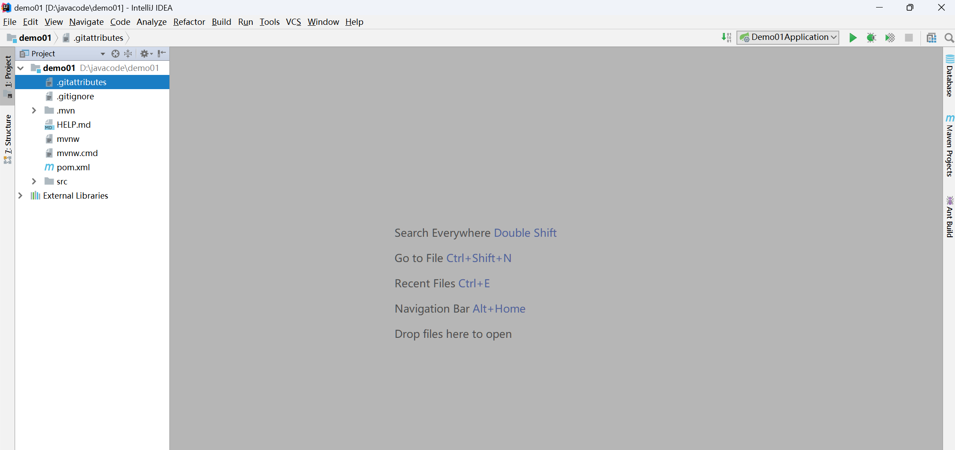
Task: Select the HELP.md file
Action: click(92, 125)
